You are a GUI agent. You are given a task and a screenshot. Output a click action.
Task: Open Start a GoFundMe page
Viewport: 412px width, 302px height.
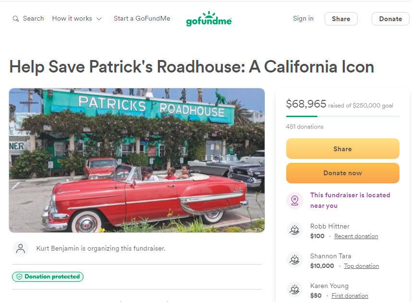(142, 19)
